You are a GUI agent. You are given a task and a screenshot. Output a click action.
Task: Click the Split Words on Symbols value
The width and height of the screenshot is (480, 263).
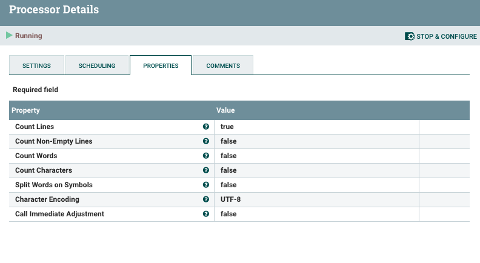tap(228, 185)
